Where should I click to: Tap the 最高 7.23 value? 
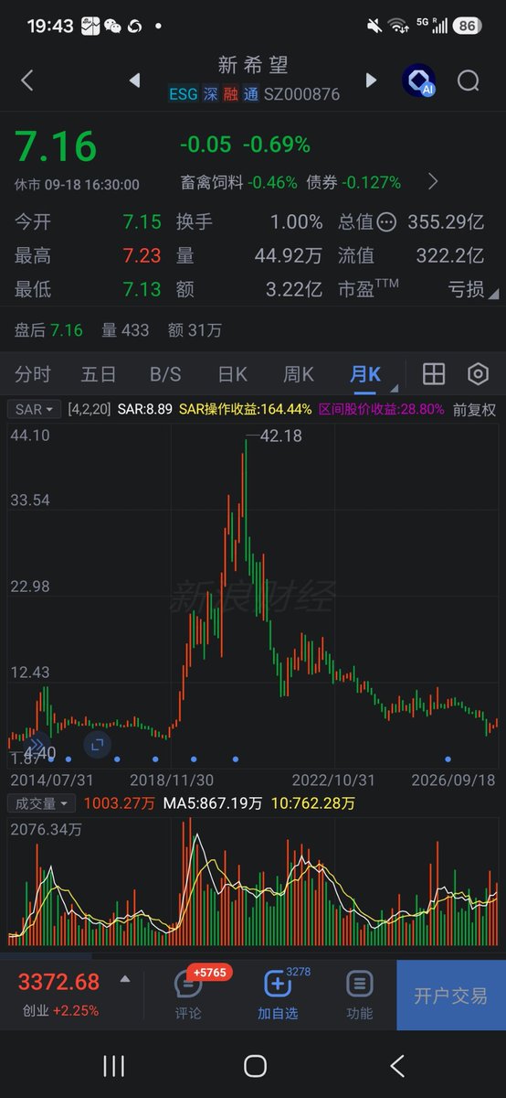(x=142, y=256)
